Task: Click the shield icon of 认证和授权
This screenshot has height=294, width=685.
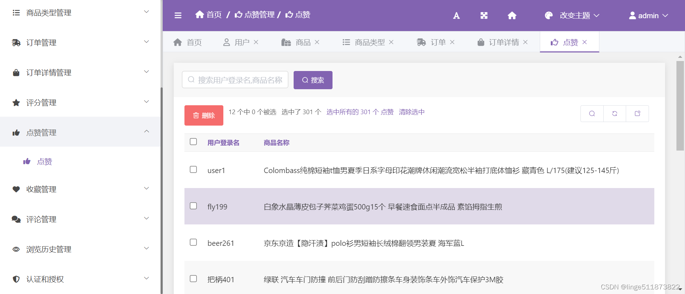Action: tap(16, 279)
